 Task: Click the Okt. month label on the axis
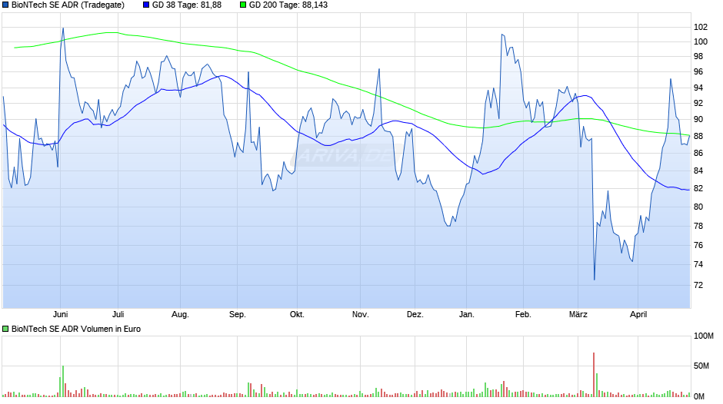[x=297, y=314]
